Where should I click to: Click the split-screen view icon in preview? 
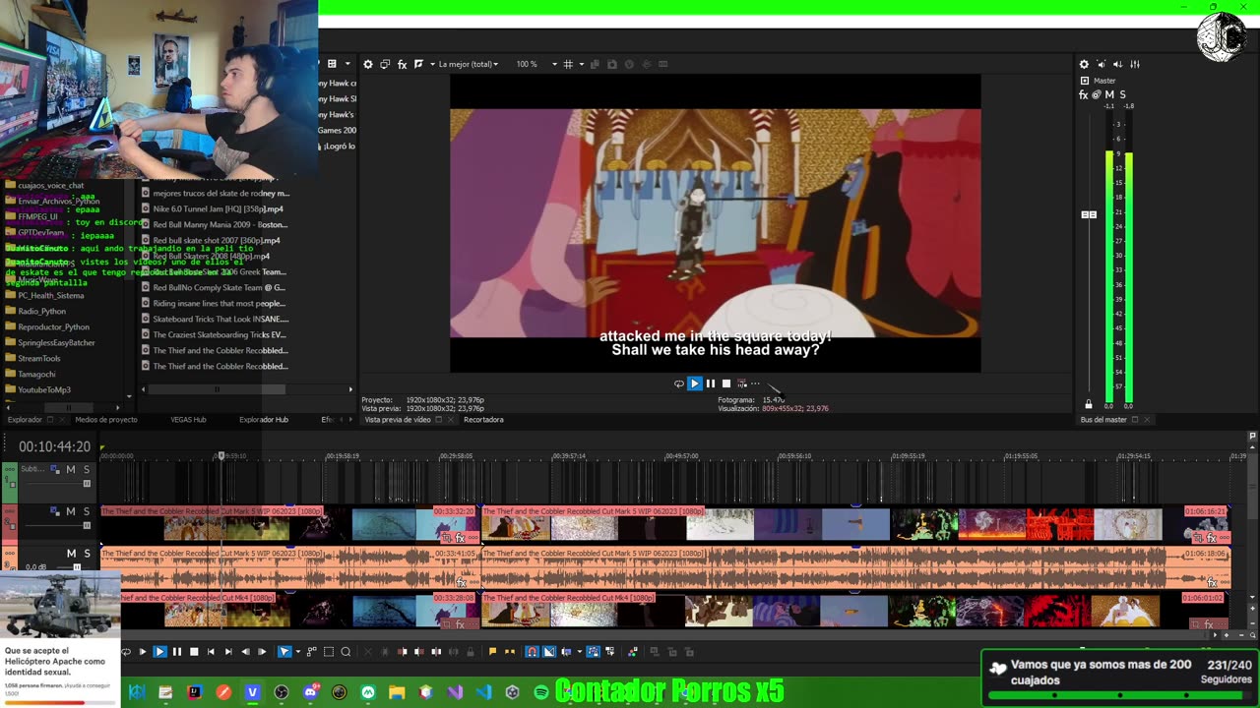click(418, 64)
